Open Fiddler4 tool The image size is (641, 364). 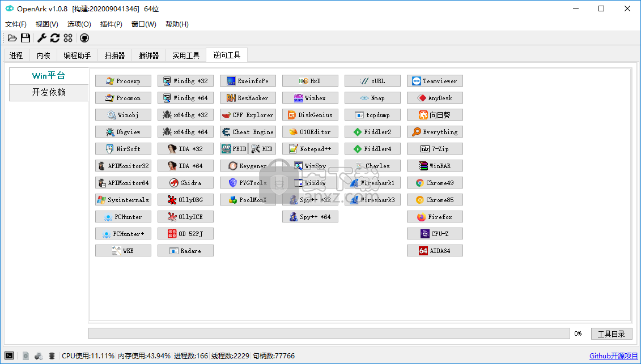372,149
